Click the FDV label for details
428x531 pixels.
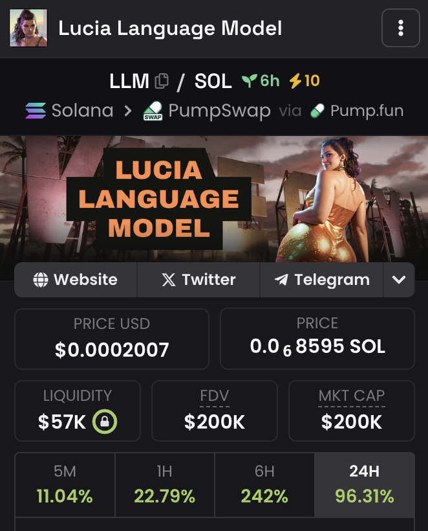(215, 396)
